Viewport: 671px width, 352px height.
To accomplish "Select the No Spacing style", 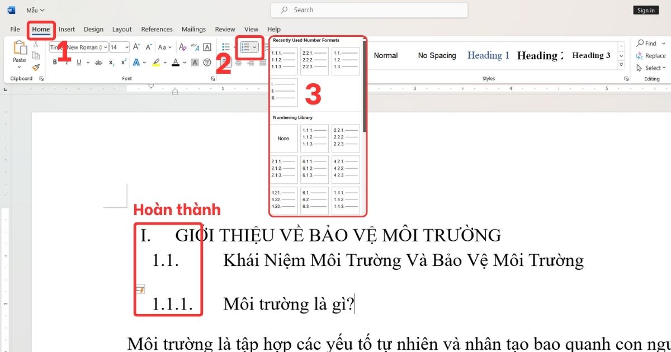I will [x=437, y=55].
